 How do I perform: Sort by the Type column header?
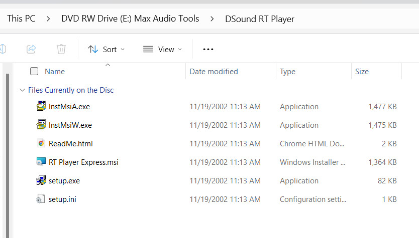[x=287, y=72]
